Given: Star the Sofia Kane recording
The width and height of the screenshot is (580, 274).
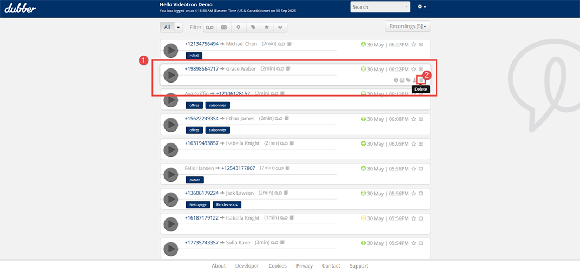Looking at the screenshot, I should point(413,243).
